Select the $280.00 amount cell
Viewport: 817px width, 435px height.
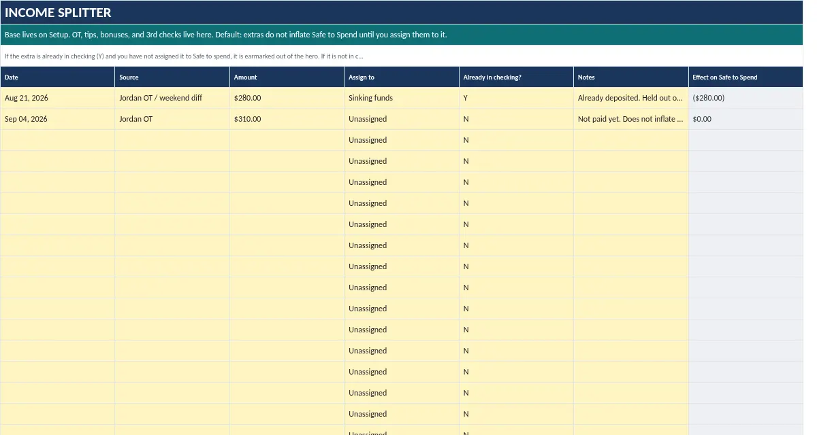(287, 98)
